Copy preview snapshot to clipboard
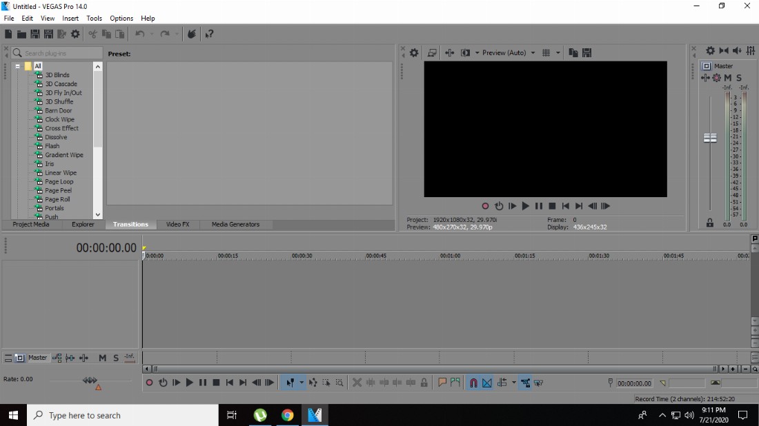 click(573, 52)
